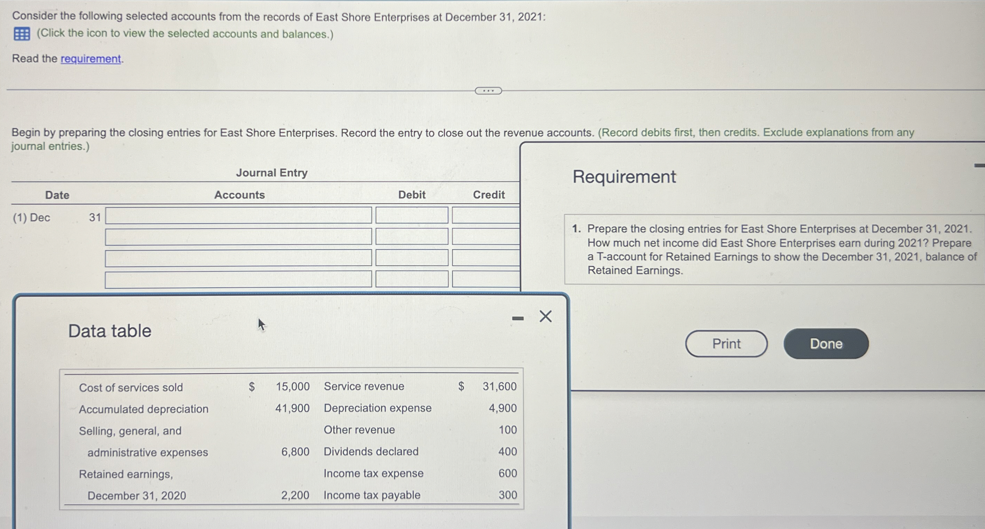985x529 pixels.
Task: Click the 31,600 Service revenue value
Action: tap(499, 386)
